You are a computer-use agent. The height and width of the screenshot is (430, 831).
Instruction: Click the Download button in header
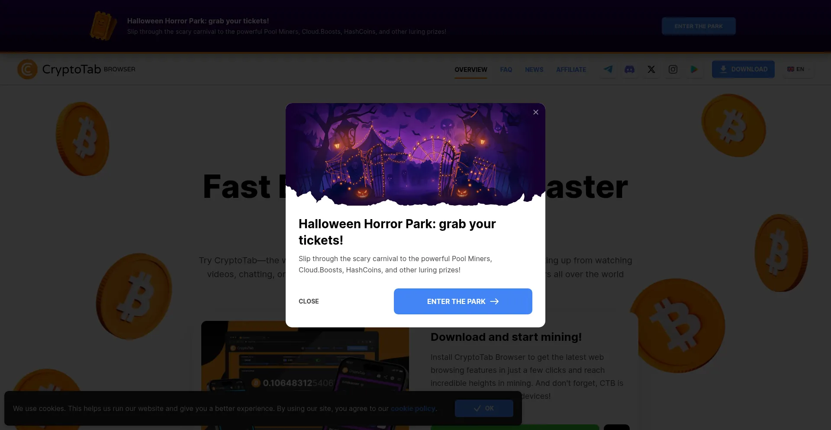[x=743, y=69]
